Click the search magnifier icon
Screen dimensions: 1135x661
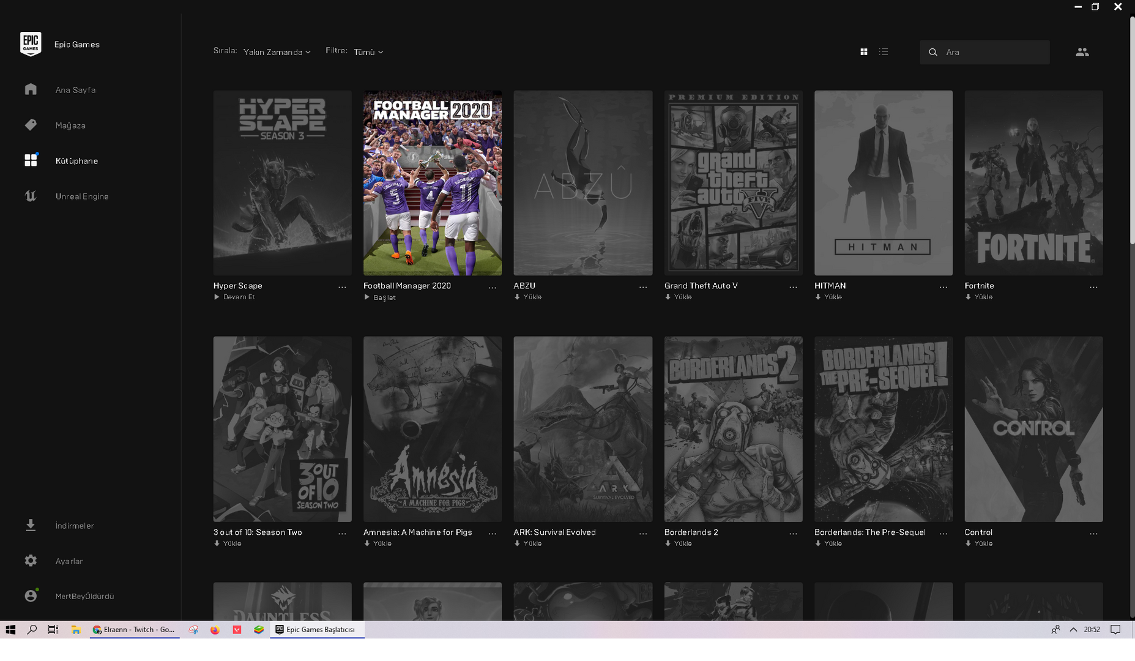933,52
